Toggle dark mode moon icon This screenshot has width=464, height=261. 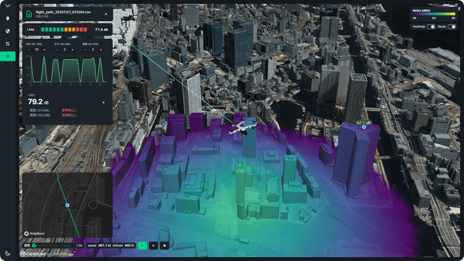8,253
